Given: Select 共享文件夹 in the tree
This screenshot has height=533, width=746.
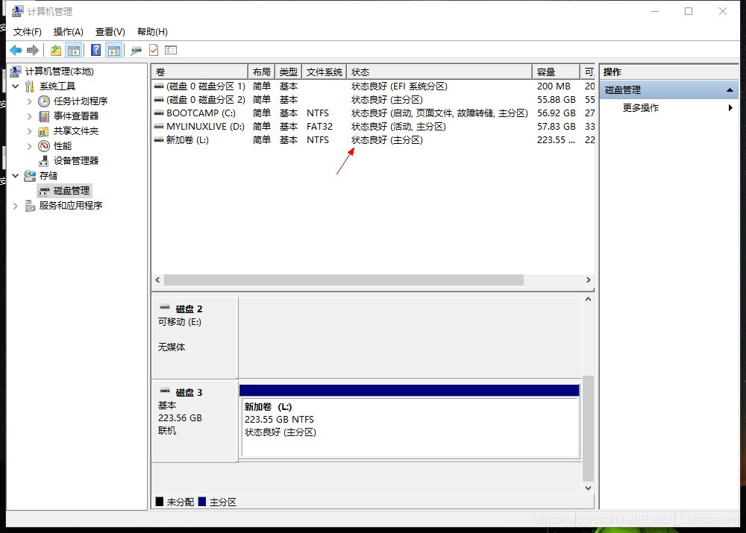Looking at the screenshot, I should click(x=76, y=130).
